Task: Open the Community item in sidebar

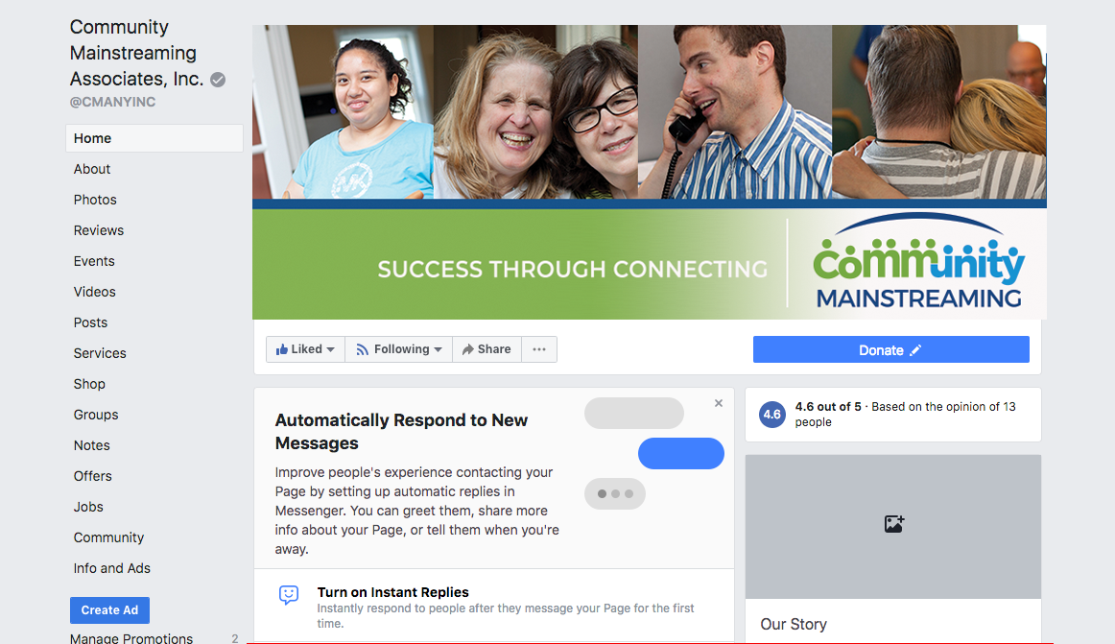Action: 108,537
